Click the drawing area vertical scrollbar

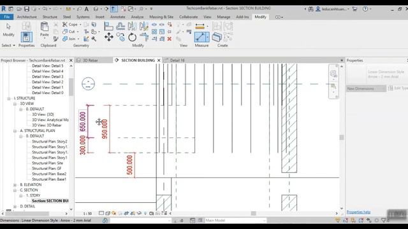(342, 137)
